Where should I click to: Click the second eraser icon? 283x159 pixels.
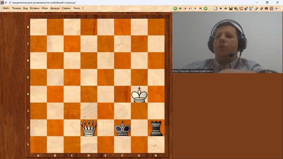point(261,8)
